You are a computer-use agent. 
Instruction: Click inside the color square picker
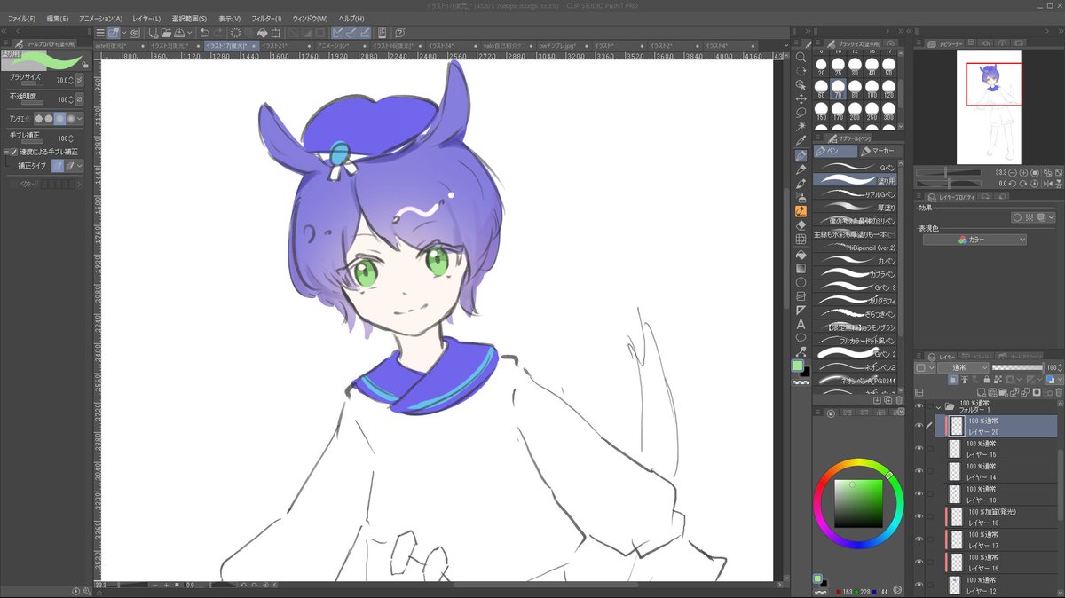(x=858, y=503)
